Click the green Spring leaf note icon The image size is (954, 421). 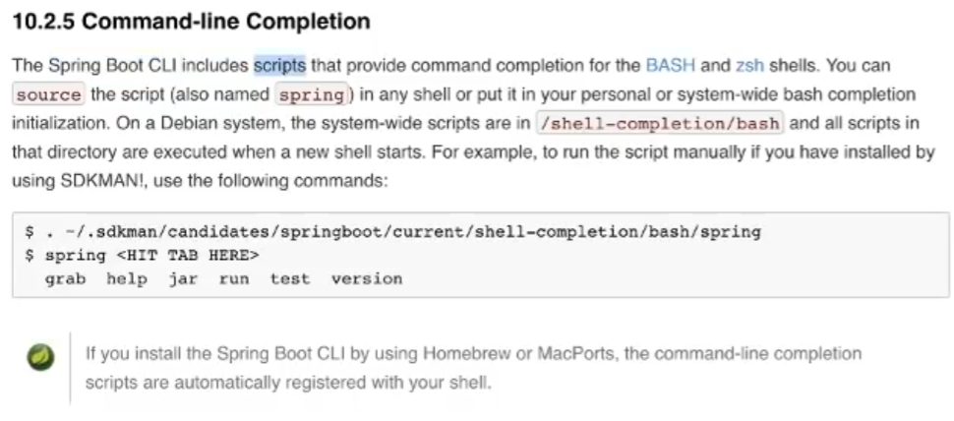(40, 357)
